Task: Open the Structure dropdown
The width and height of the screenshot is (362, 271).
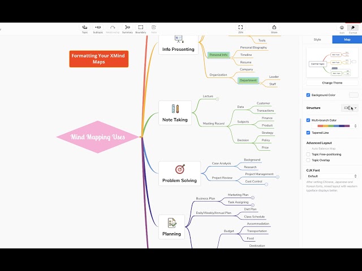Action: pos(350,108)
